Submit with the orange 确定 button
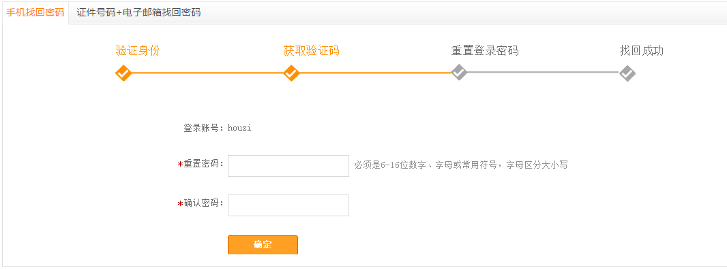 pos(263,245)
